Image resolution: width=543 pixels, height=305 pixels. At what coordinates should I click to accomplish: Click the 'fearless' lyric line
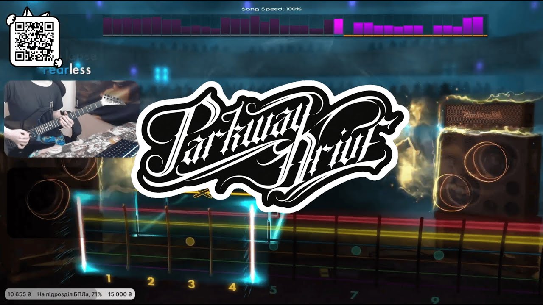(67, 70)
